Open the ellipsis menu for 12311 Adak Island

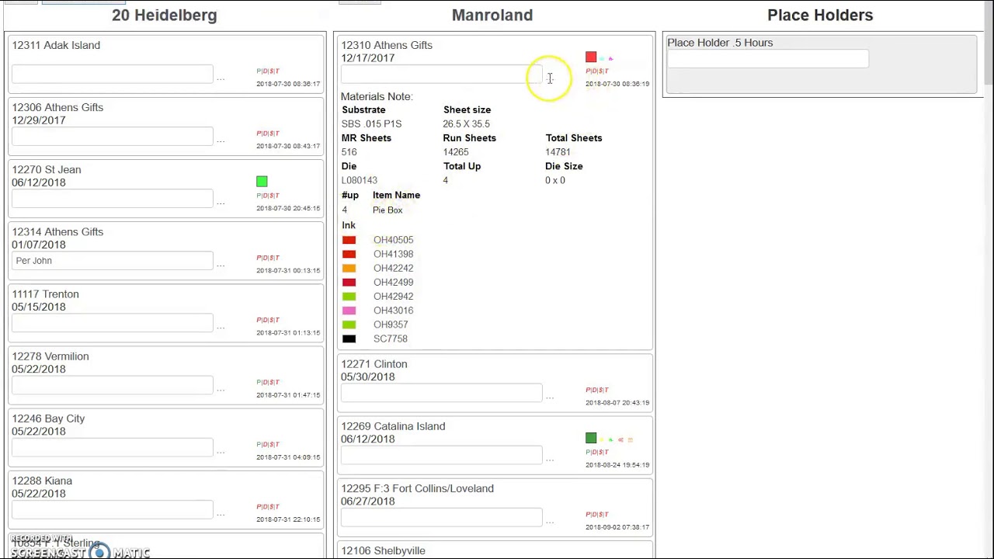[221, 78]
